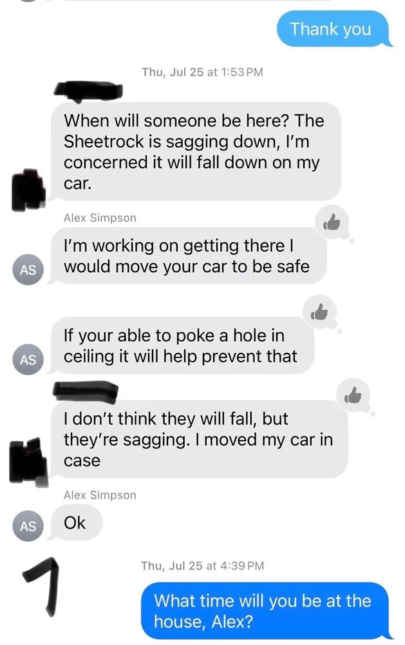
Task: Open AS avatar beside 'poke a hole' message
Action: click(28, 359)
